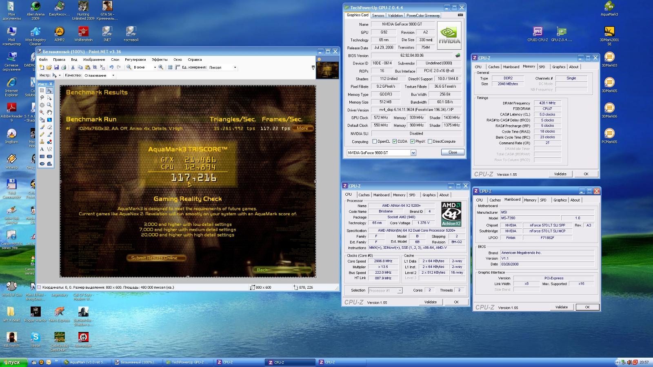The image size is (653, 367).
Task: Toggle the CUDA checkbox in GPU-Z
Action: (394, 141)
